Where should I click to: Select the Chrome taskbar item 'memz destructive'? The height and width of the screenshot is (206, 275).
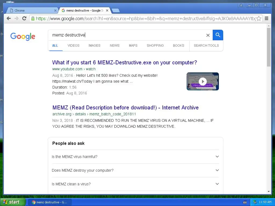tap(50, 202)
